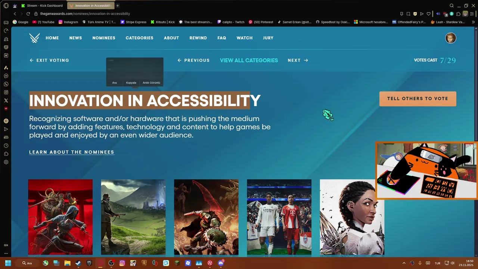Image resolution: width=478 pixels, height=269 pixels.
Task: Switch to Stream - Kick Dashboard tab
Action: coord(43,6)
